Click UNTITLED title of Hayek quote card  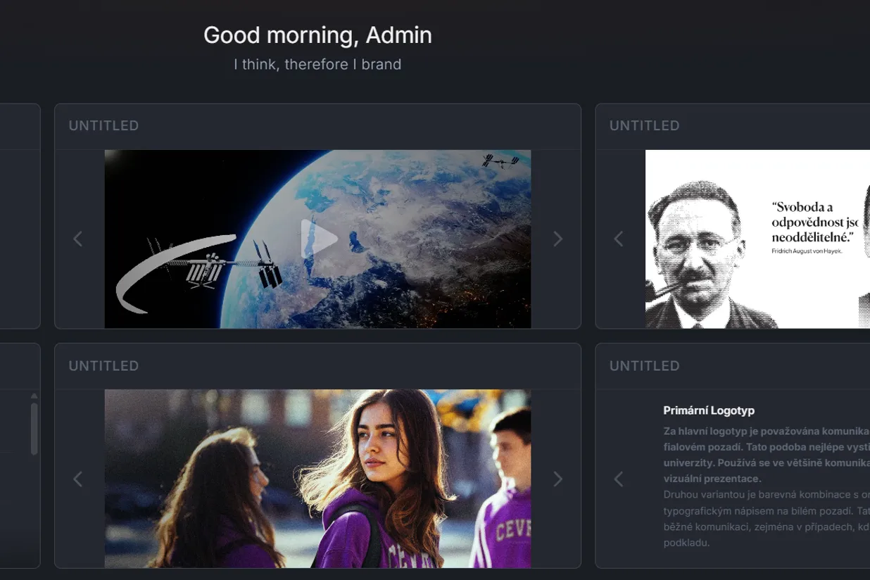(x=644, y=126)
